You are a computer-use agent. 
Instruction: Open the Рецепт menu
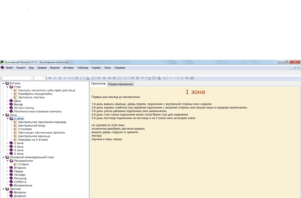pyautogui.click(x=21, y=68)
